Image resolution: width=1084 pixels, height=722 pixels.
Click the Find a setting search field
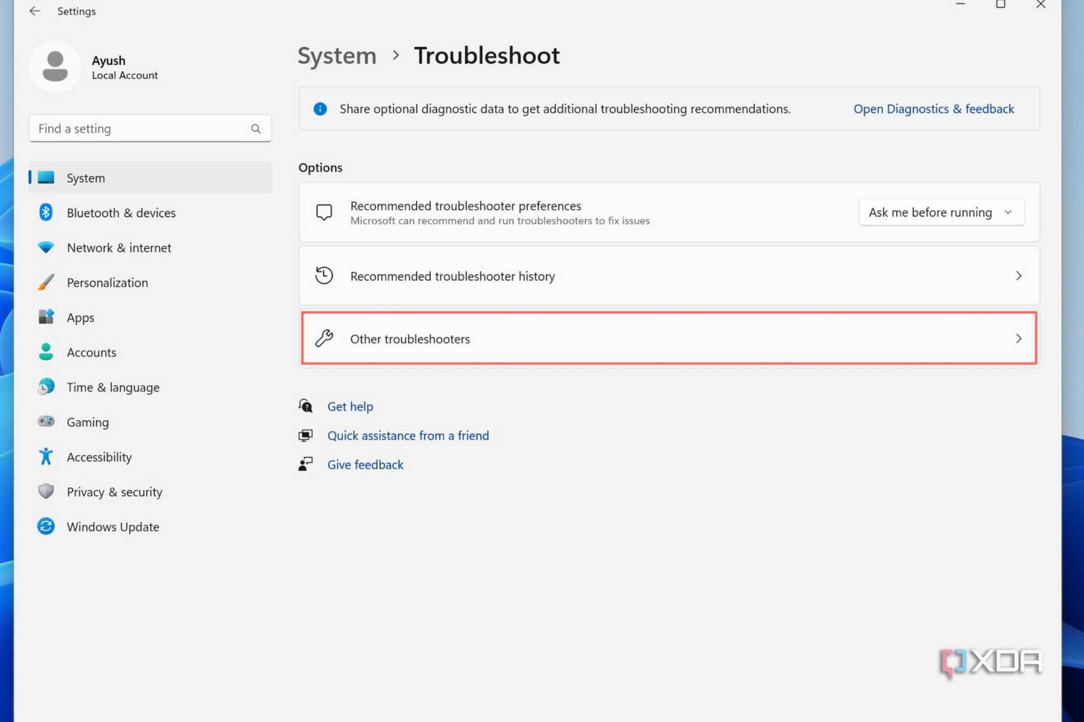[x=150, y=129]
